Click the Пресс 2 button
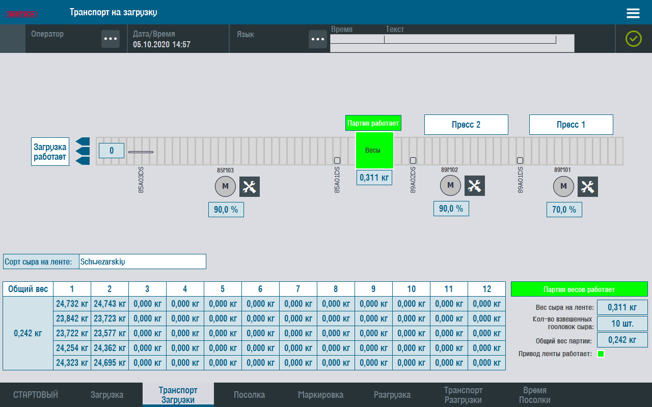This screenshot has width=652, height=407. 466,125
